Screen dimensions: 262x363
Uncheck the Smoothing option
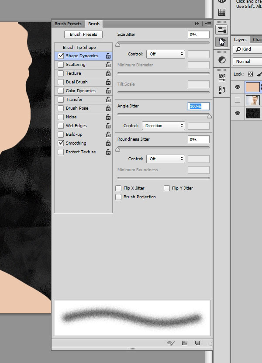pyautogui.click(x=61, y=143)
